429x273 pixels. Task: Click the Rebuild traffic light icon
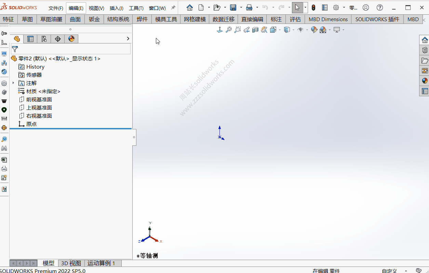(x=313, y=8)
